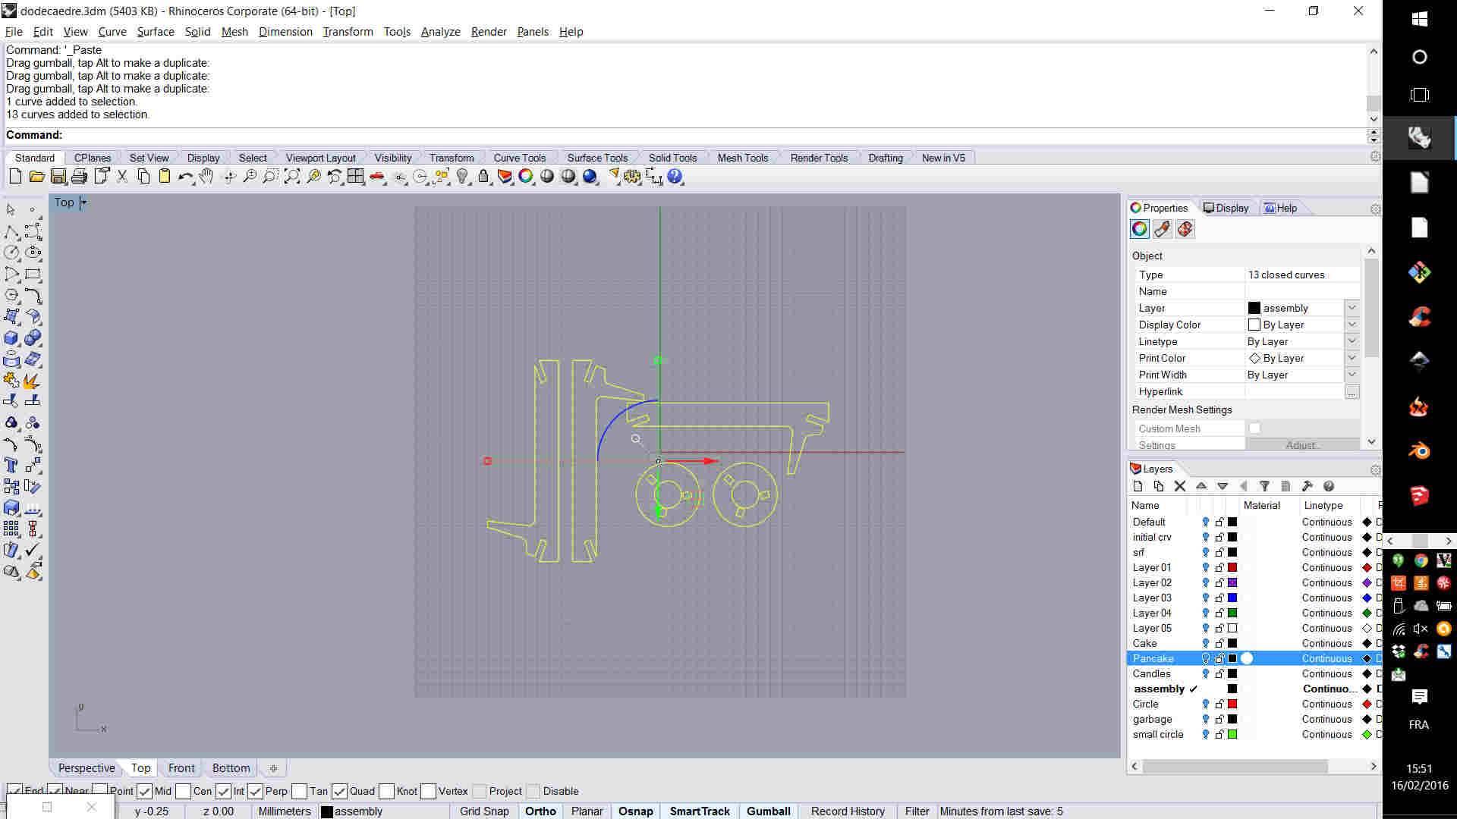The height and width of the screenshot is (819, 1457).
Task: Click the new layer icon in Layers panel
Action: [1138, 486]
